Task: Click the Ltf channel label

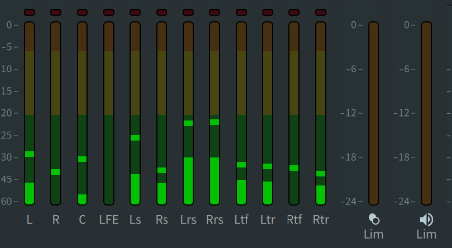Action: [241, 220]
